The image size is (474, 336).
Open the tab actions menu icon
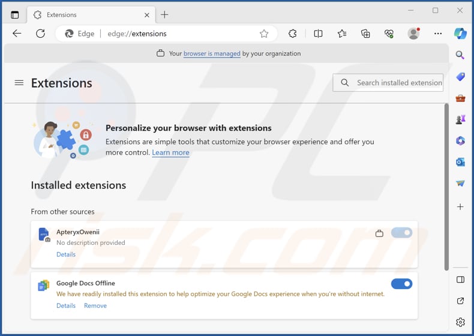tap(14, 14)
